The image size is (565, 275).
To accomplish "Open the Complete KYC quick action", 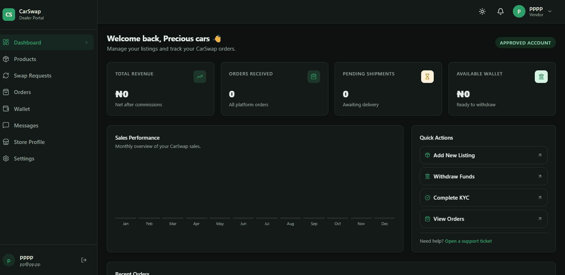I will point(483,197).
